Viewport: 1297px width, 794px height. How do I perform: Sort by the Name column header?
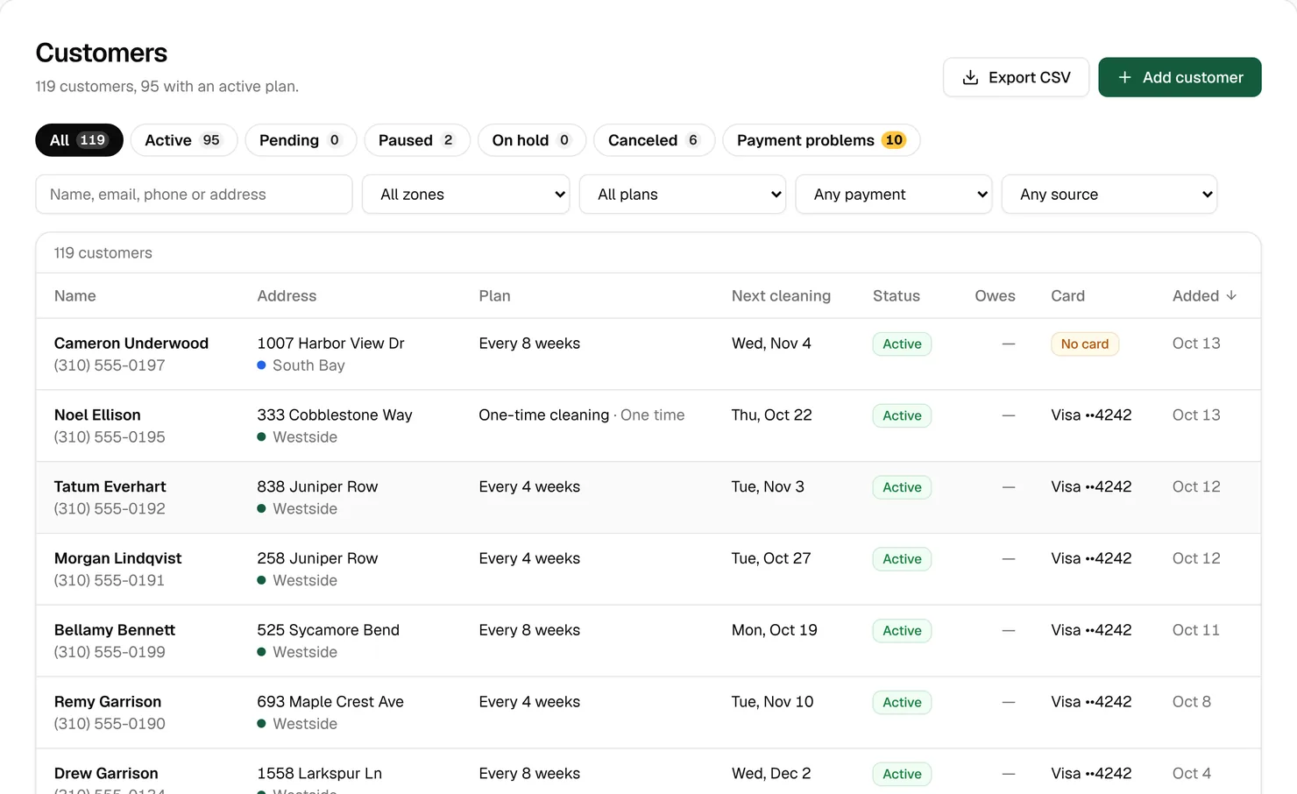click(75, 296)
